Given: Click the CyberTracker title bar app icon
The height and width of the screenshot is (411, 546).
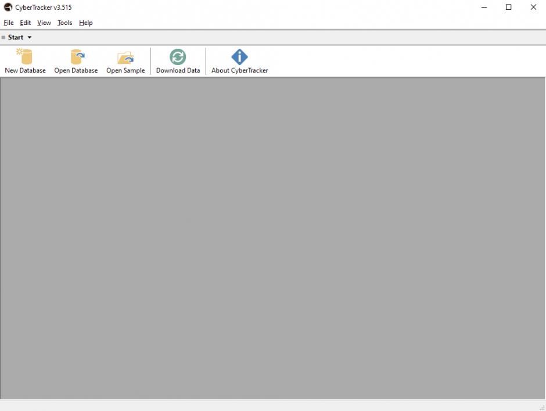Looking at the screenshot, I should click(8, 7).
